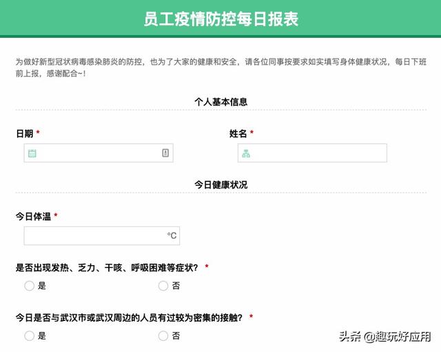This screenshot has height=352, width=441.
Task: Select 否 for 发热、乏力 symptoms question
Action: click(x=163, y=286)
